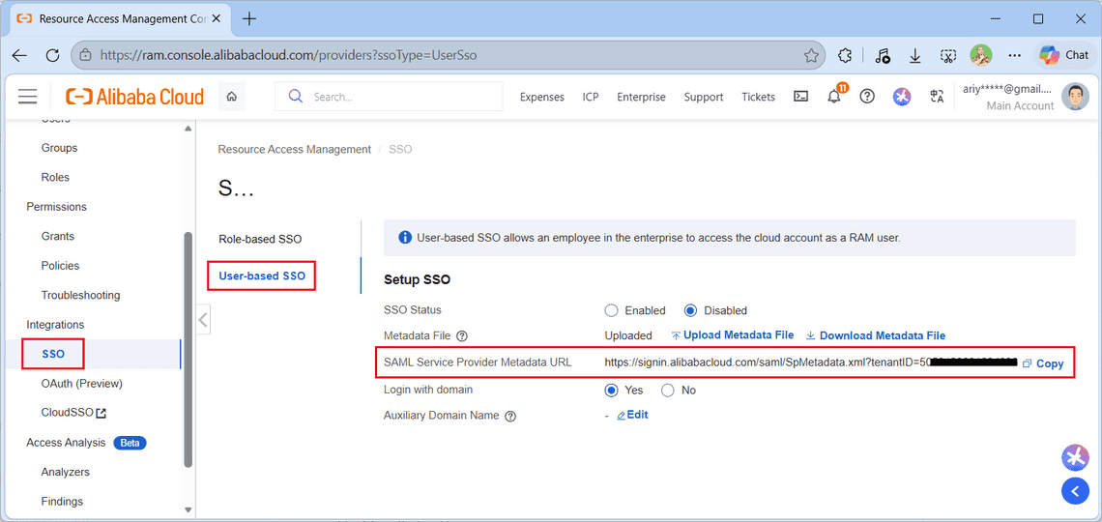This screenshot has width=1102, height=522.
Task: Select the Enabled SSO status radio
Action: tap(611, 310)
